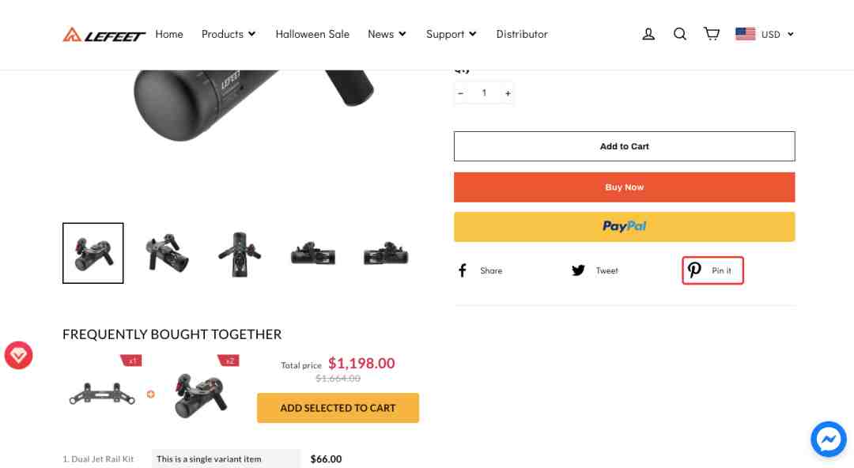
Task: Go to Halloween Sale page
Action: tap(312, 34)
